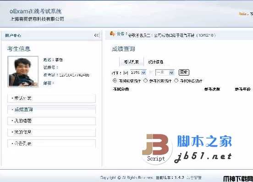Select 成绩查询 in the left menu
253x182 pixels.
pyautogui.click(x=51, y=110)
